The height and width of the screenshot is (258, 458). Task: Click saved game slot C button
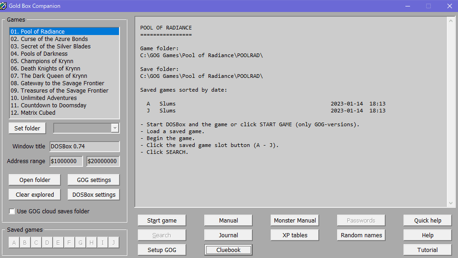[x=36, y=242]
